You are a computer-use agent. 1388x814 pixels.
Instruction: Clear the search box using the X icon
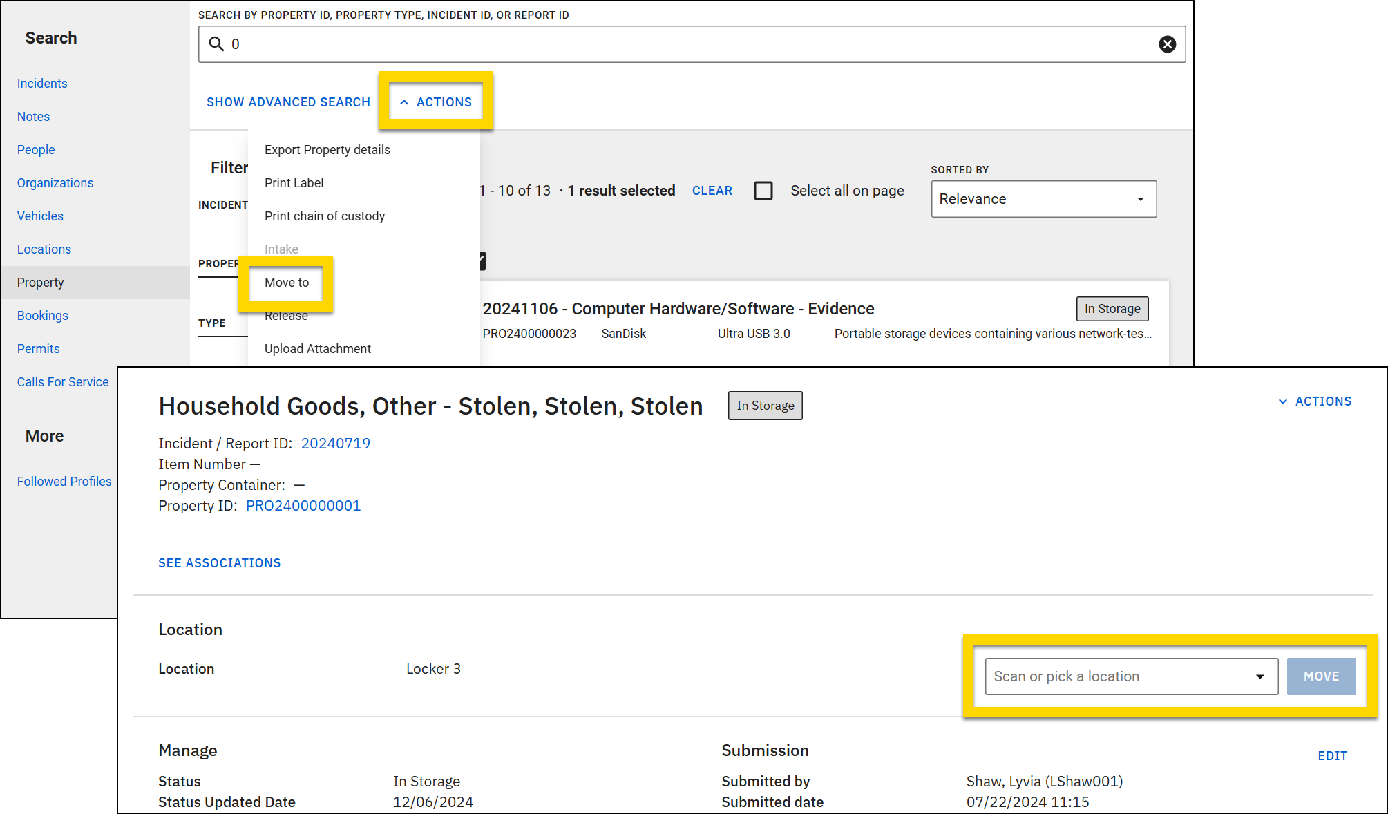click(x=1168, y=44)
